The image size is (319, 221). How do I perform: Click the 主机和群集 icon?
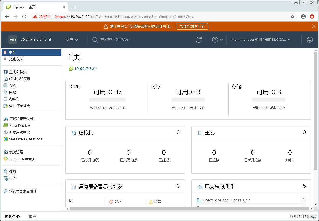[5, 72]
